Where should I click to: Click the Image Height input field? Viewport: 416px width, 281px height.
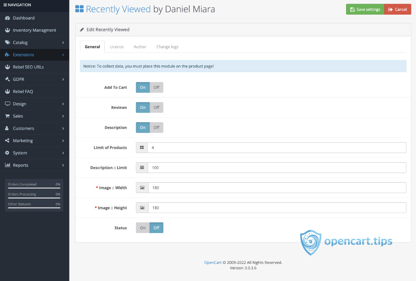[277, 208]
